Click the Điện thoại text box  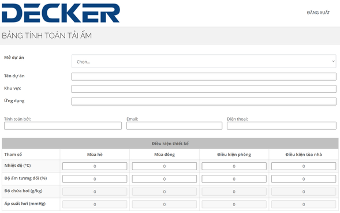tap(282, 126)
